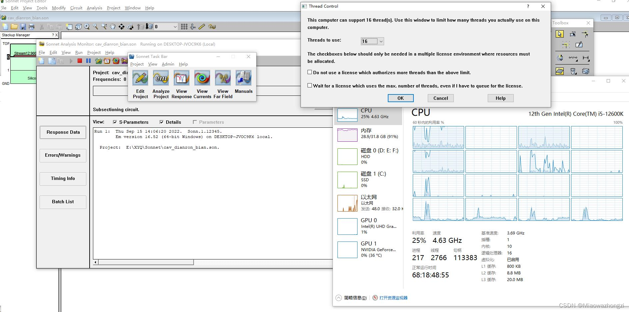Select the Add Dimension tool in Toolbox
The width and height of the screenshot is (629, 312).
586,58
